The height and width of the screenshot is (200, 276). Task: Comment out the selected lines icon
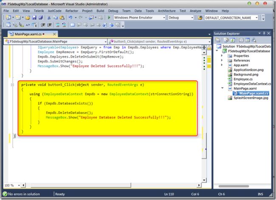coord(58,25)
